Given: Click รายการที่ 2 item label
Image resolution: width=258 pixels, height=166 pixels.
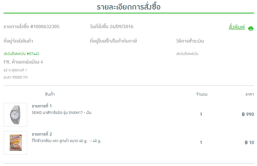Looking at the screenshot, I should [x=42, y=134].
